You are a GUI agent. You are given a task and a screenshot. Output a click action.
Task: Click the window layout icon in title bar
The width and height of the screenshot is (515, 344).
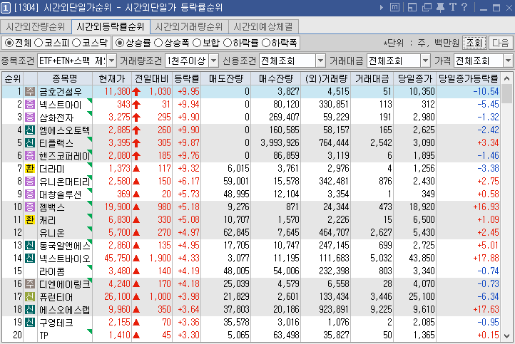pyautogui.click(x=412, y=7)
